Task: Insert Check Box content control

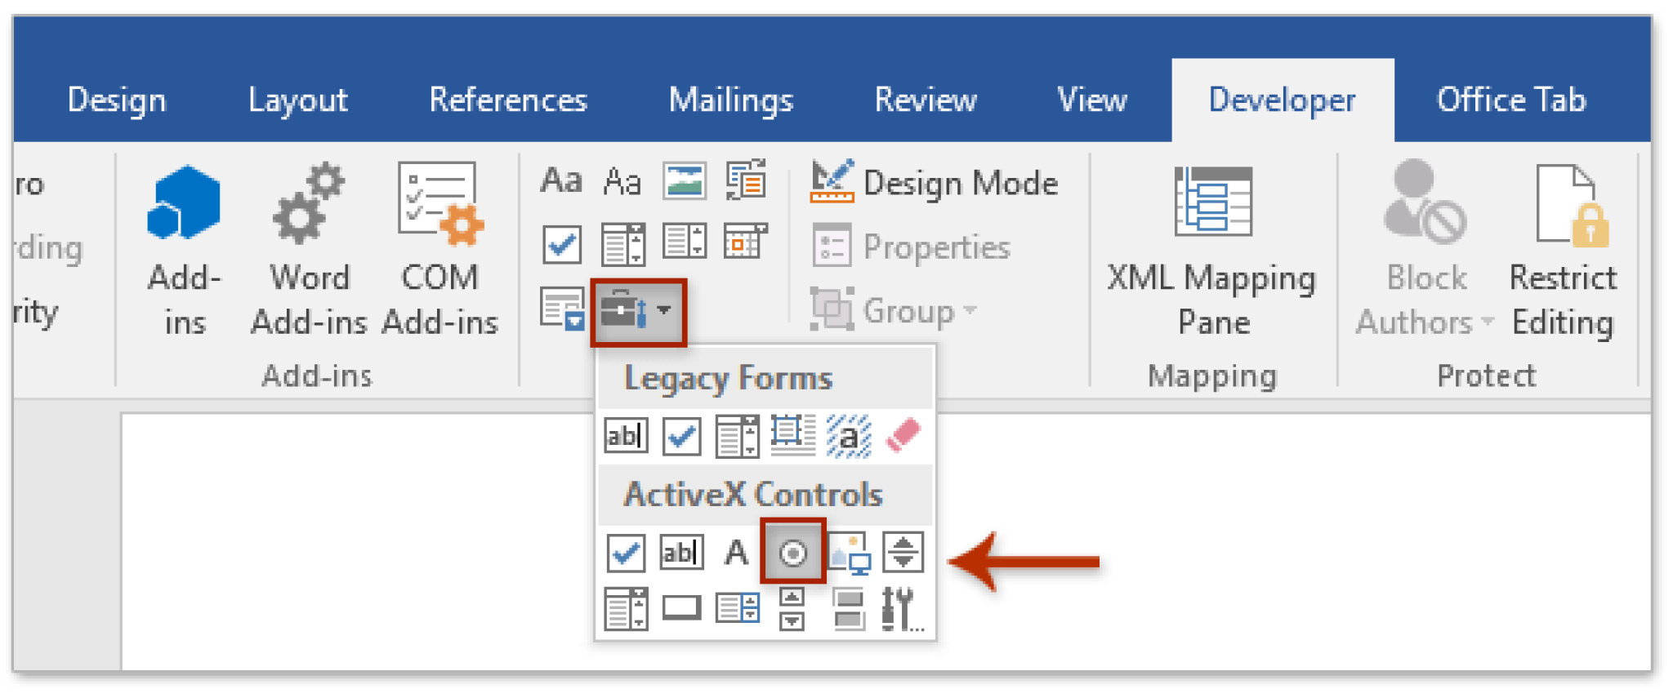Action: (x=562, y=244)
